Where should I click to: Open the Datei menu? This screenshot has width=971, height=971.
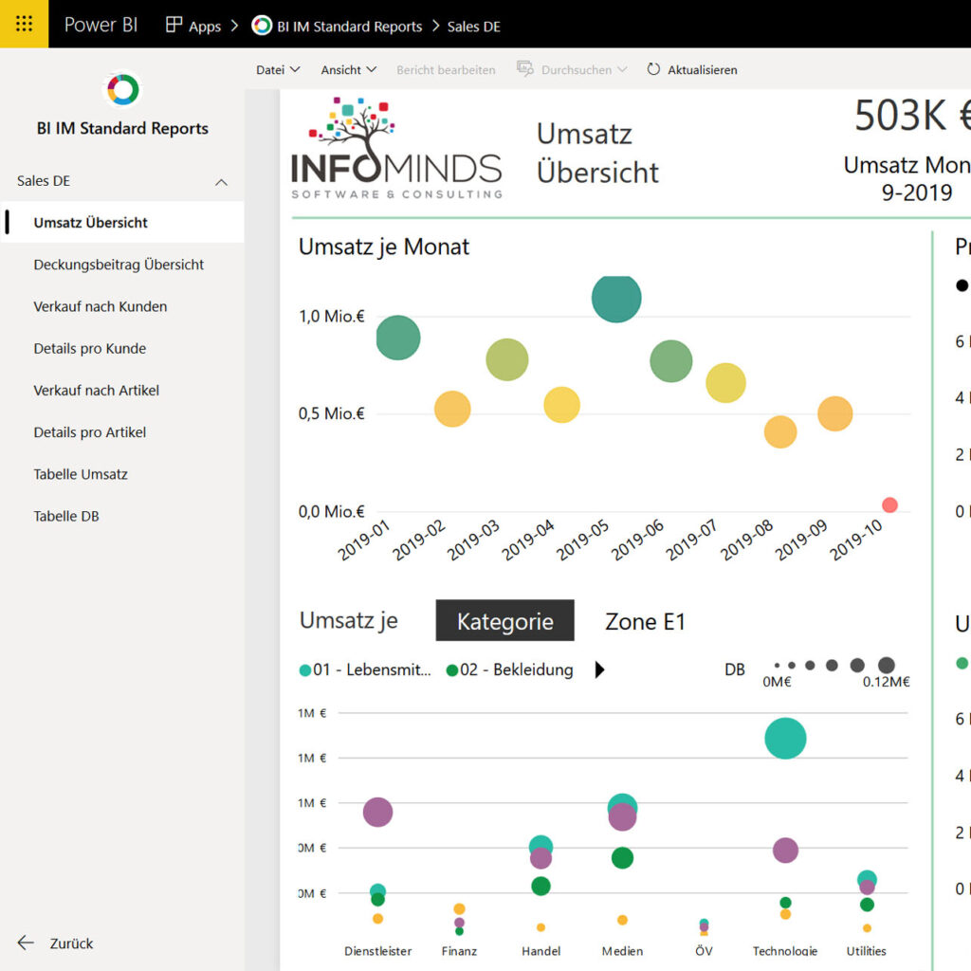click(278, 70)
